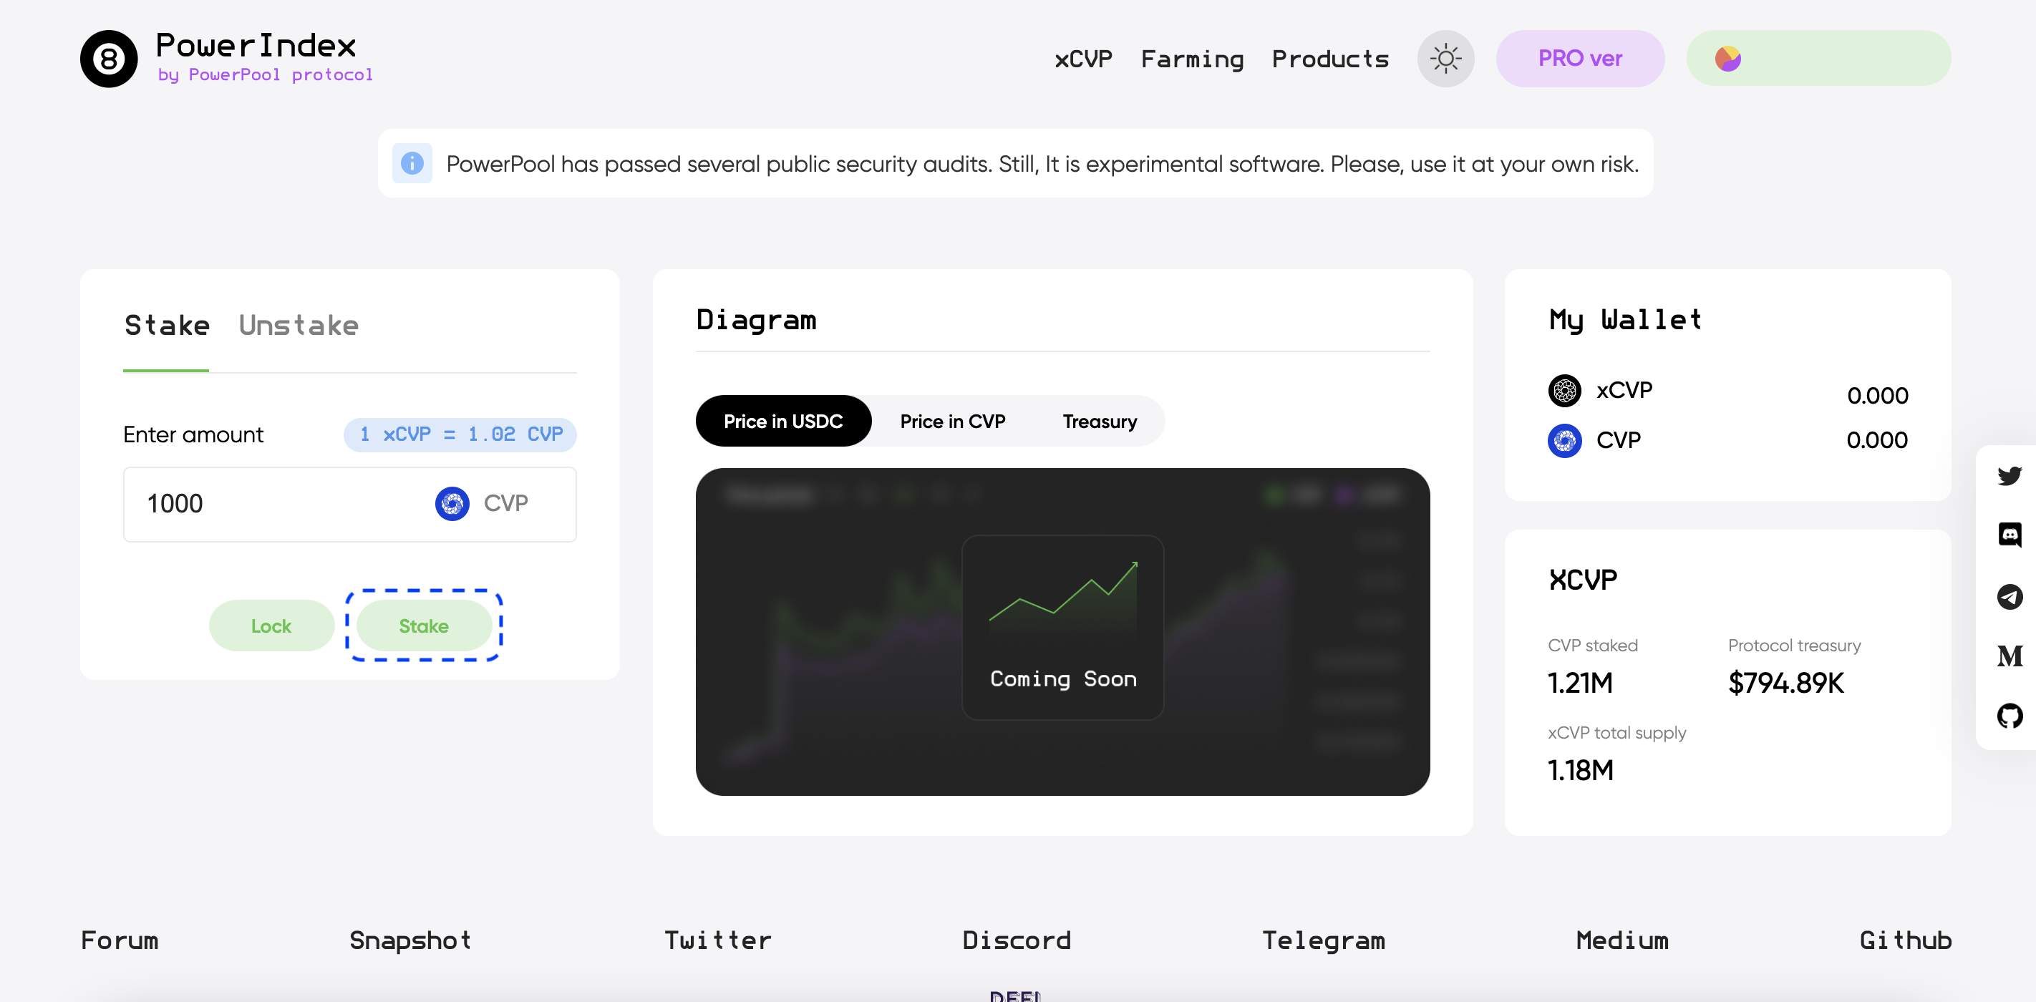The image size is (2036, 1002).
Task: Click the CVP token icon in amount field
Action: [452, 503]
